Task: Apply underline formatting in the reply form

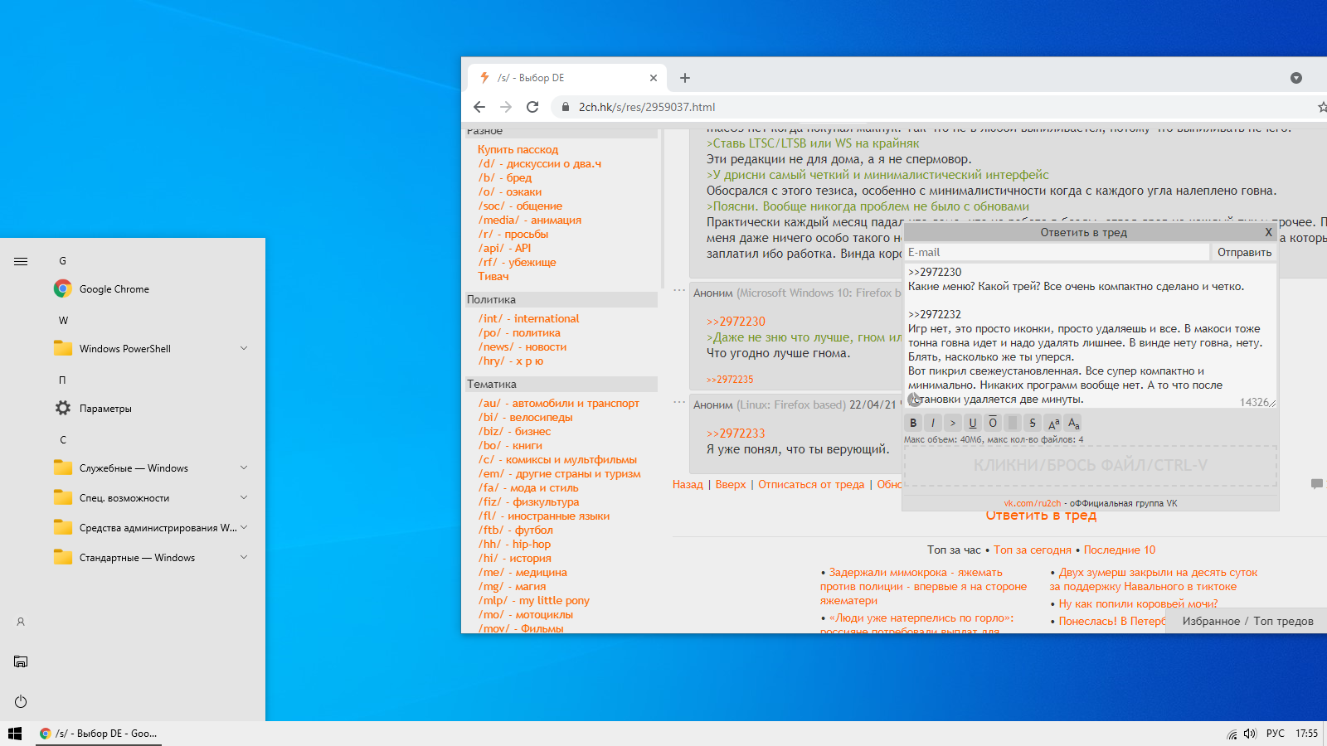Action: pos(973,423)
